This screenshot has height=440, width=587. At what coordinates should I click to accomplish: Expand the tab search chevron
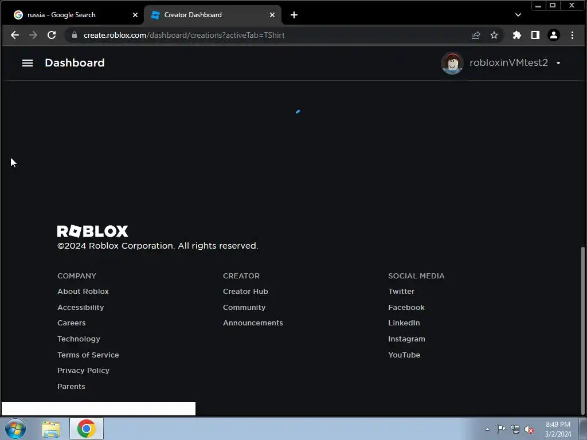point(518,15)
